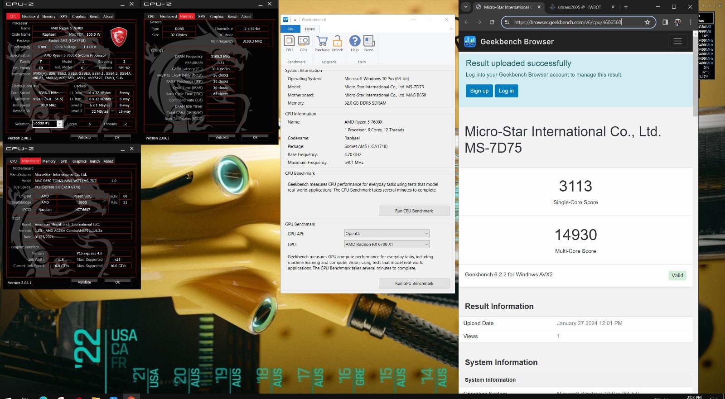Open the Geekbench quick access toolbar dropdown arrow

click(295, 20)
